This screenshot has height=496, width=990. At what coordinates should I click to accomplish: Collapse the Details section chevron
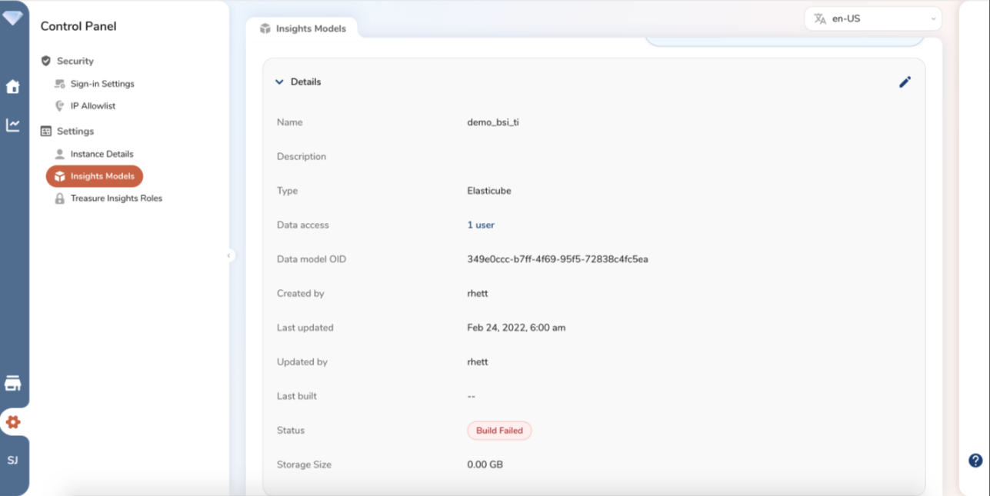(279, 82)
